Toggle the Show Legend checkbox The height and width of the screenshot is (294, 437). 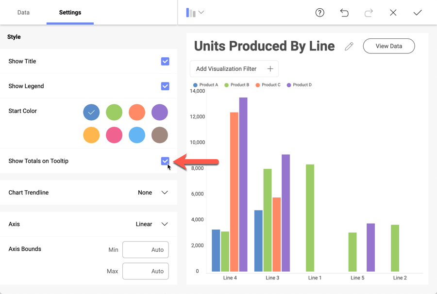165,86
